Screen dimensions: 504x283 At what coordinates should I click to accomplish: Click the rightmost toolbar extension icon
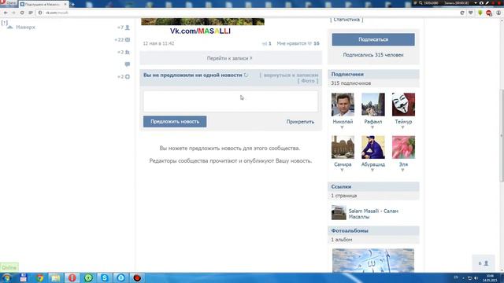(498, 13)
